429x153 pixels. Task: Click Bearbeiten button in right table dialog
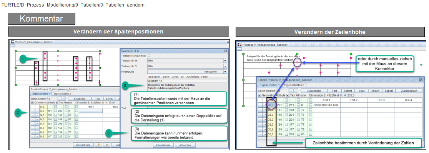click(x=314, y=91)
